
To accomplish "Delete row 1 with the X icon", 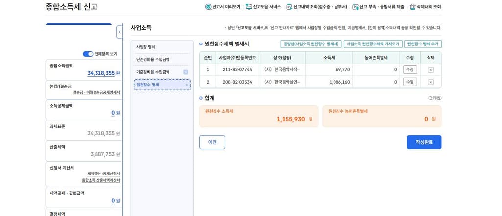I will point(430,70).
